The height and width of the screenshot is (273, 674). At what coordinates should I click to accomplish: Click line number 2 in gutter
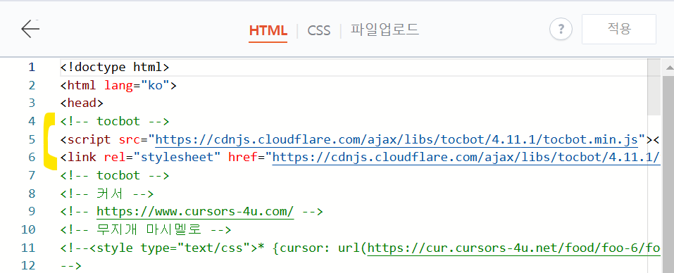tap(32, 85)
